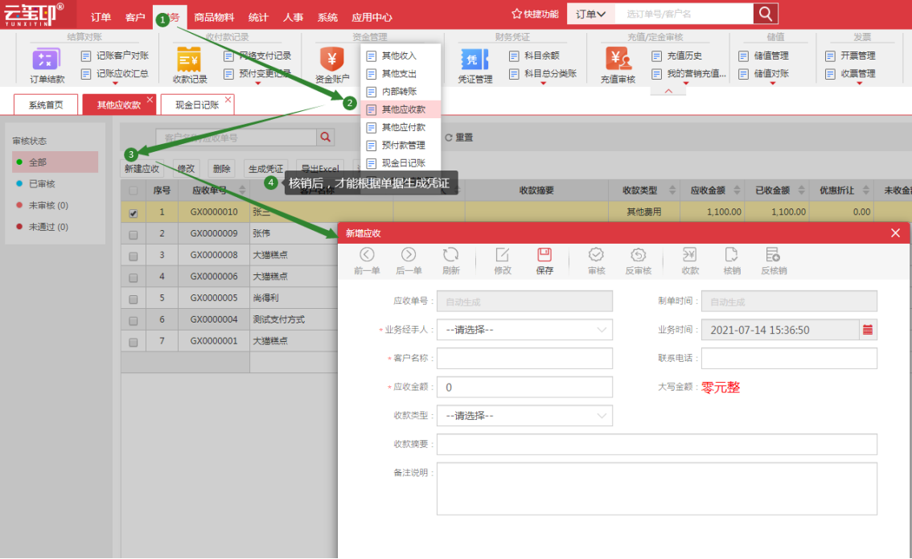This screenshot has width=912, height=559.
Task: Select the 全部 audit status filter
Action: (x=55, y=162)
